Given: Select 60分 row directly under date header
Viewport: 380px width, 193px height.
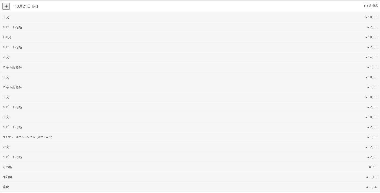Looking at the screenshot, I should click(x=6, y=17).
